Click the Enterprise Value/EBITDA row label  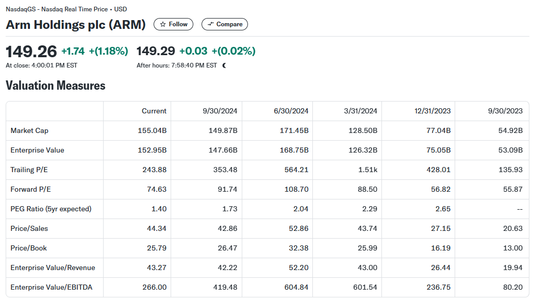click(x=52, y=288)
